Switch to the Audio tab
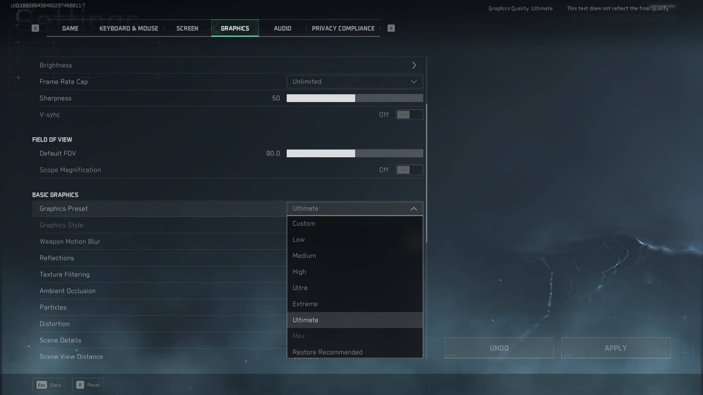 pyautogui.click(x=283, y=28)
